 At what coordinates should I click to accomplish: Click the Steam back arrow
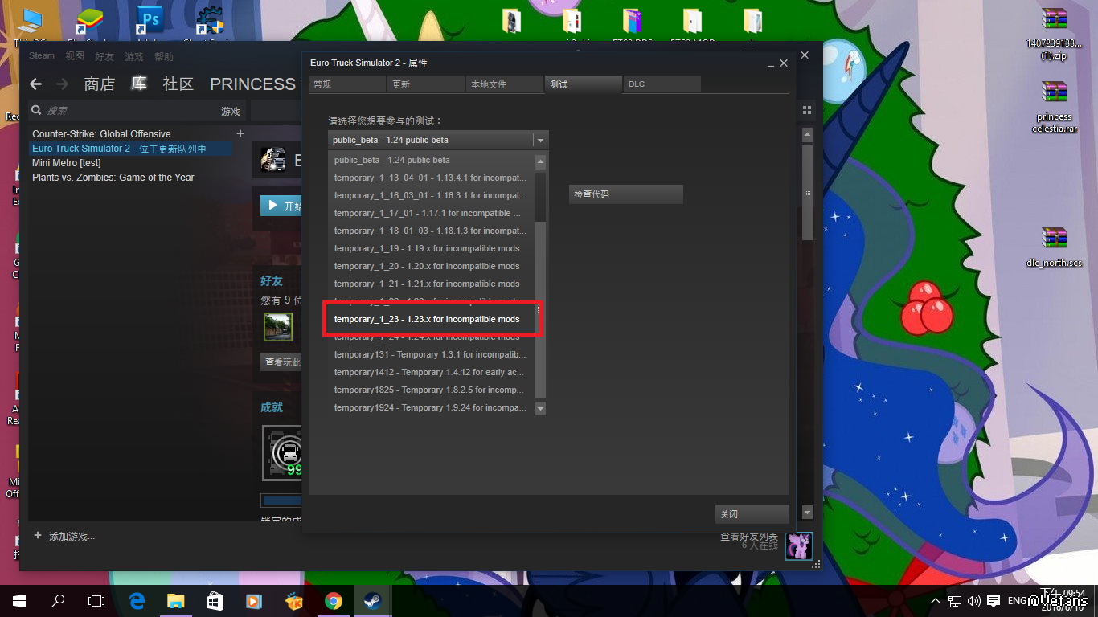(x=35, y=84)
